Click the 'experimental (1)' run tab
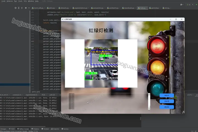This screenshot has width=198, height=132. [x=31, y=95]
